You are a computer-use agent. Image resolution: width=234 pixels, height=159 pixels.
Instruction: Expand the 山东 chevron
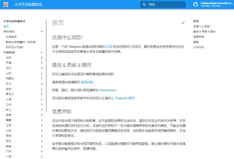coord(42,131)
